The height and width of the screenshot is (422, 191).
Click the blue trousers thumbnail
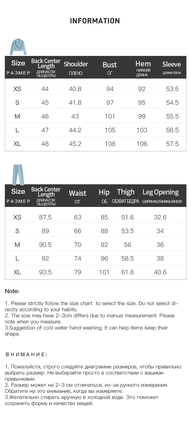(x=18, y=174)
